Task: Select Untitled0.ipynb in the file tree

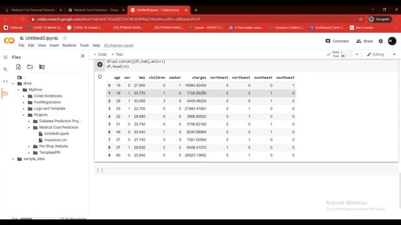Action: coord(56,134)
